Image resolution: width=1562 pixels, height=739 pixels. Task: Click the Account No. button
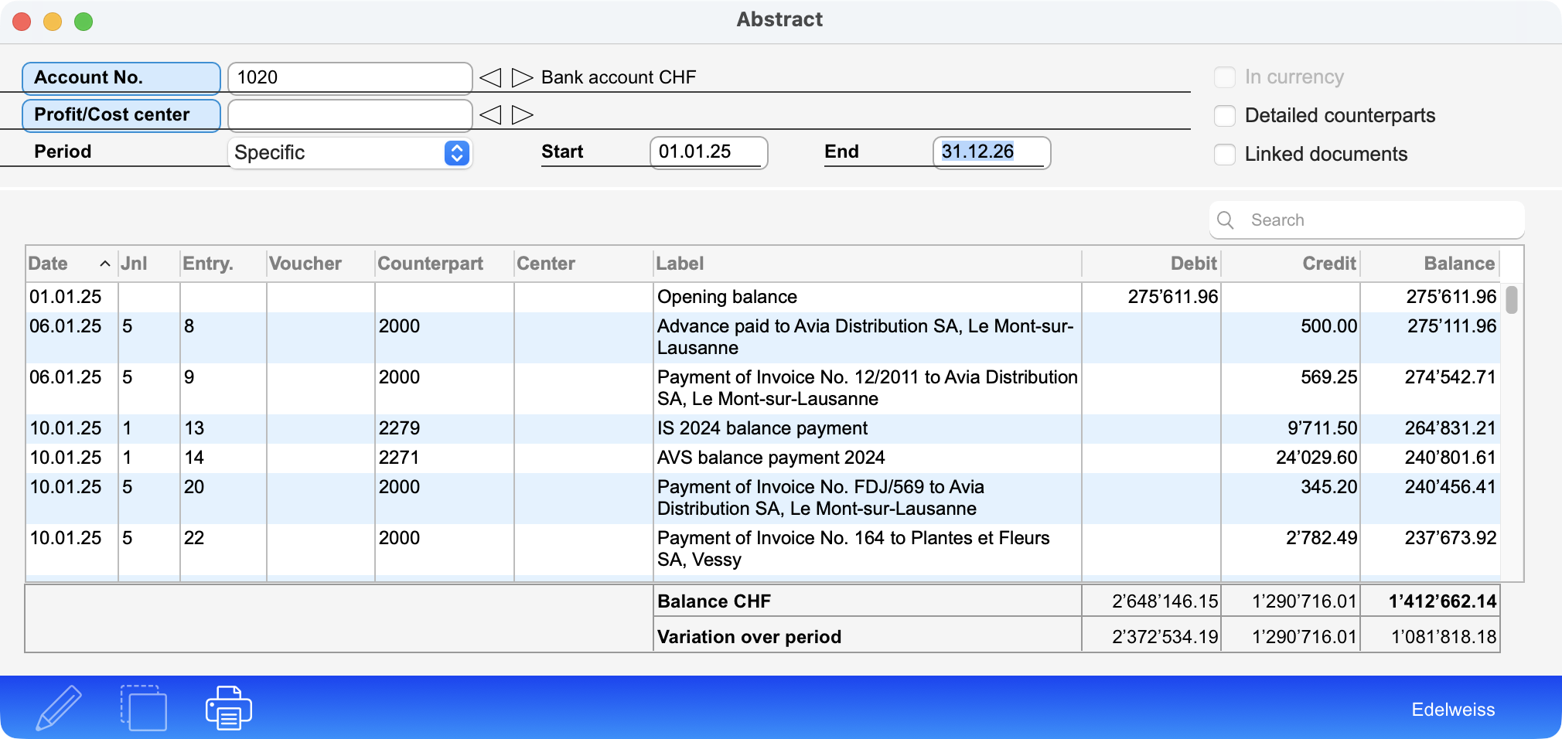coord(121,78)
